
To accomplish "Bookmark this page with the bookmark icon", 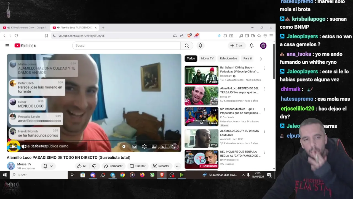I will (x=46, y=36).
